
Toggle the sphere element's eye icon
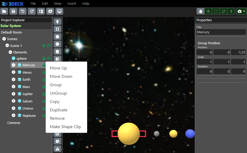click(x=49, y=58)
